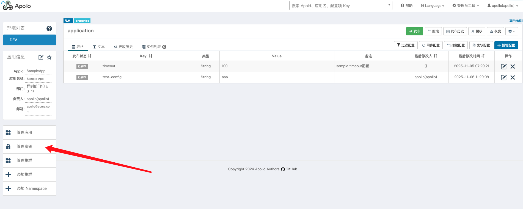Click 授权 button

(x=477, y=31)
